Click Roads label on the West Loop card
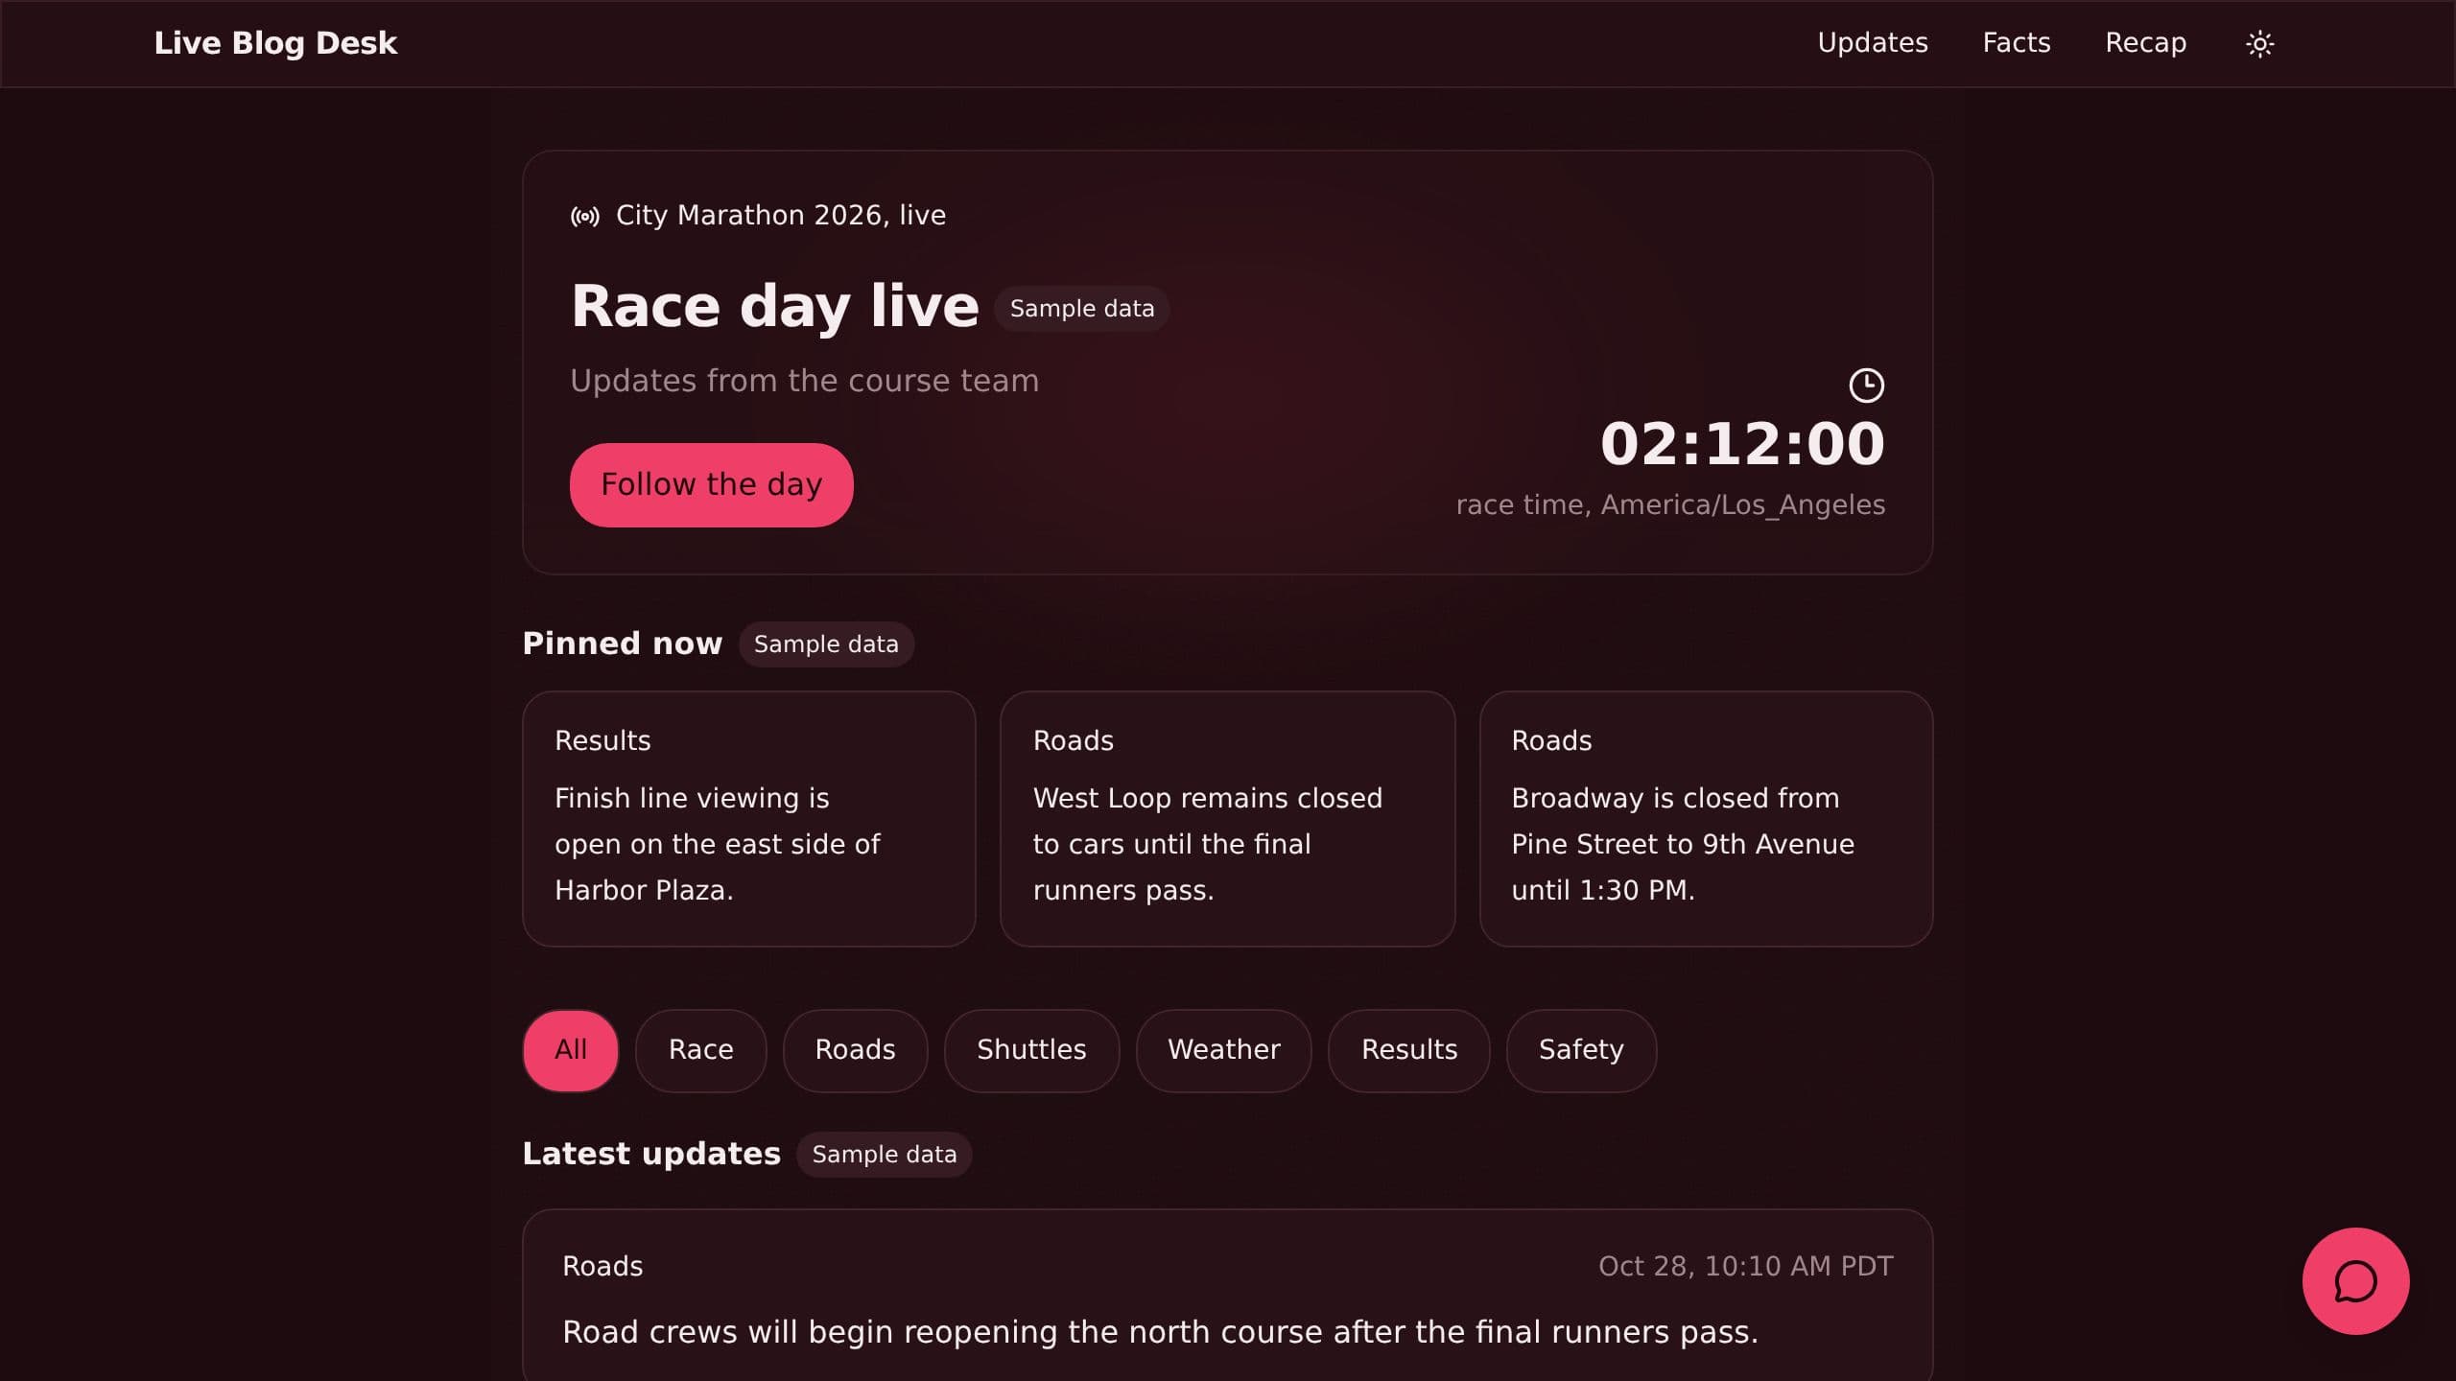Image resolution: width=2456 pixels, height=1381 pixels. [x=1073, y=740]
